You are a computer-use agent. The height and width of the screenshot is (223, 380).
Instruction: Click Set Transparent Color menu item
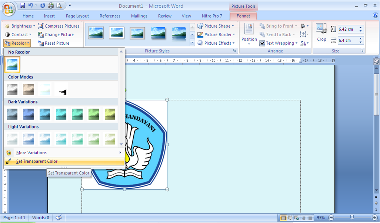click(x=64, y=161)
